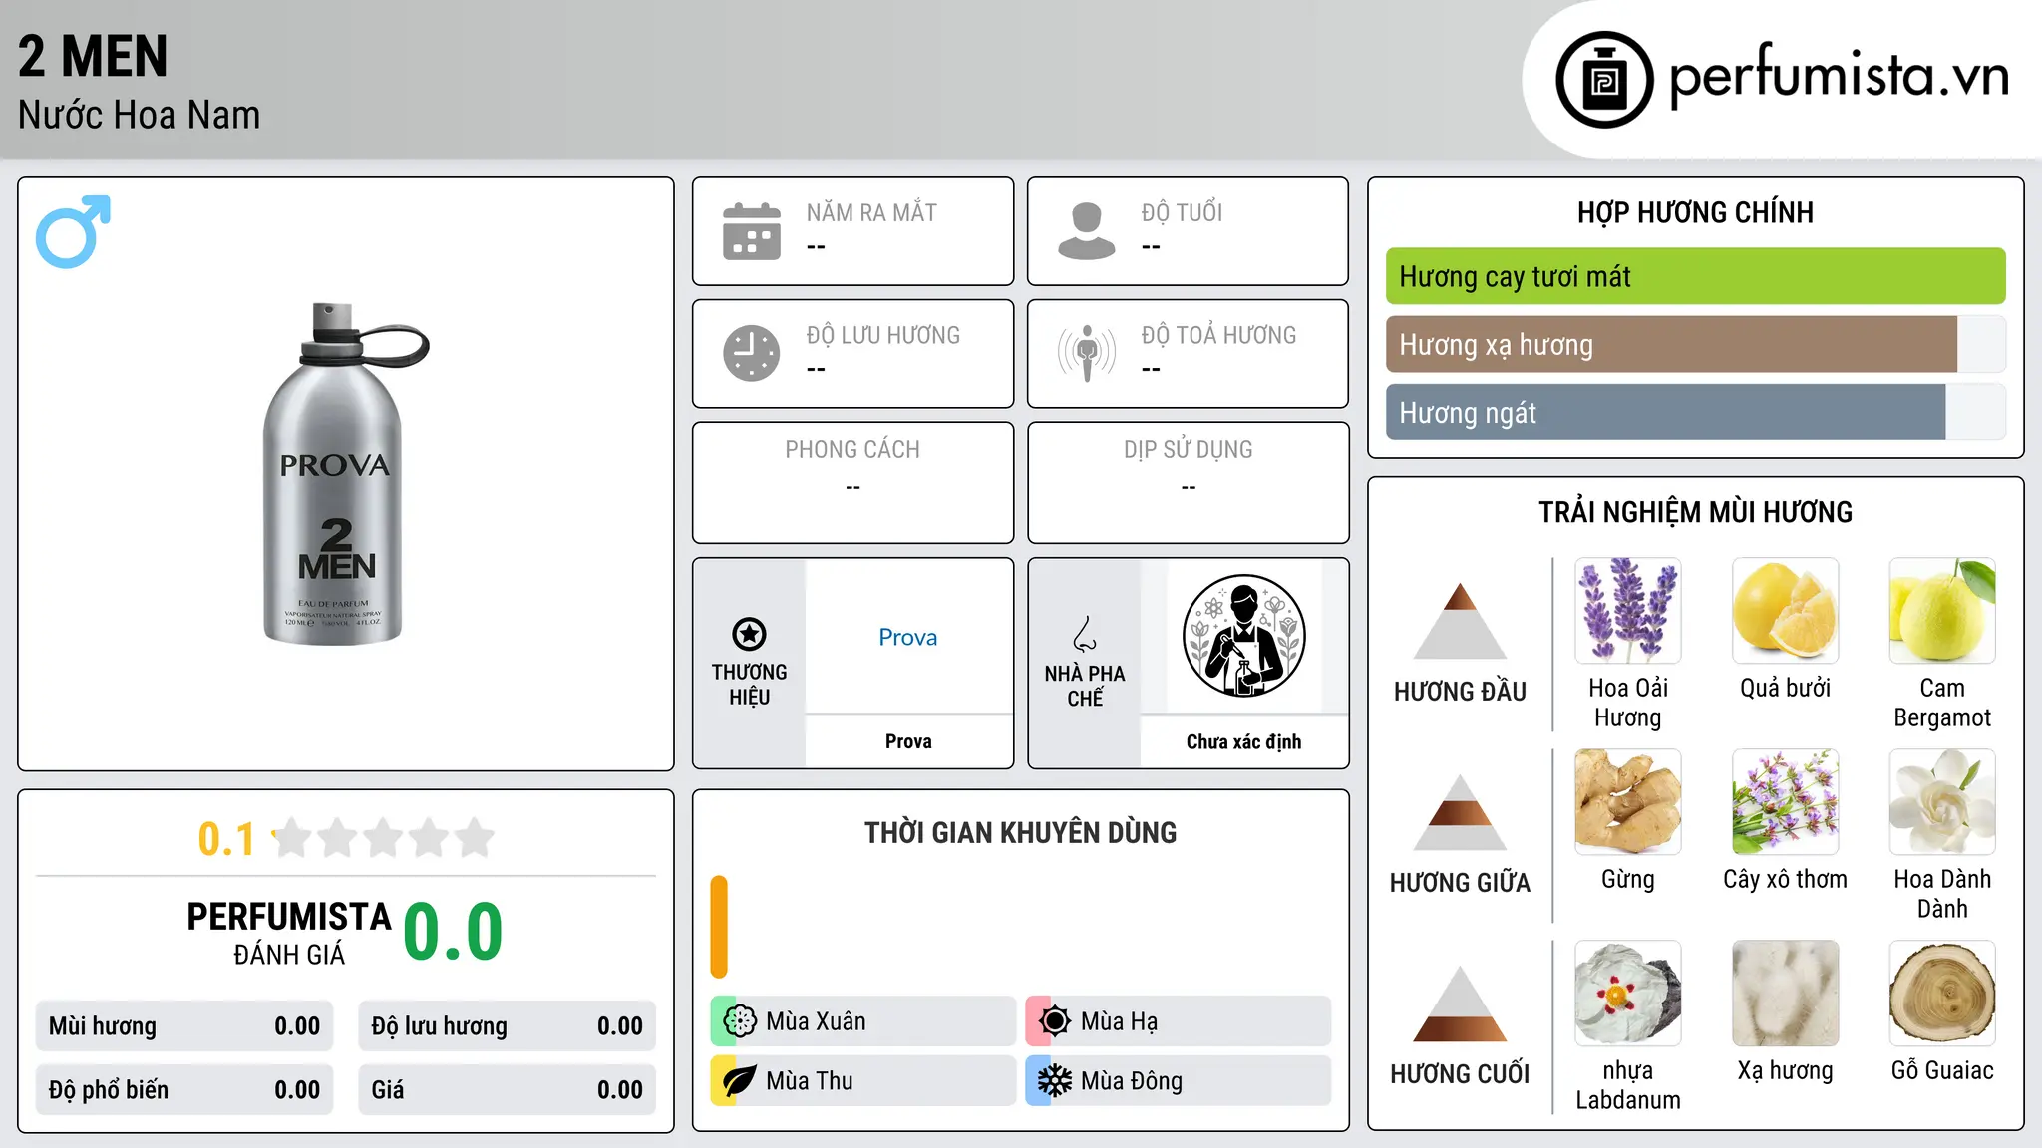Click the 2 MEN title heading
This screenshot has width=2042, height=1148.
[x=93, y=56]
